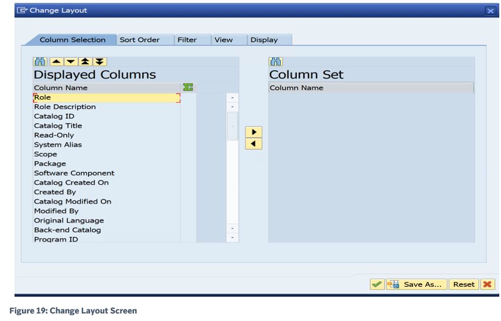Select the Catalog ID column entry
The height and width of the screenshot is (321, 501).
click(54, 116)
